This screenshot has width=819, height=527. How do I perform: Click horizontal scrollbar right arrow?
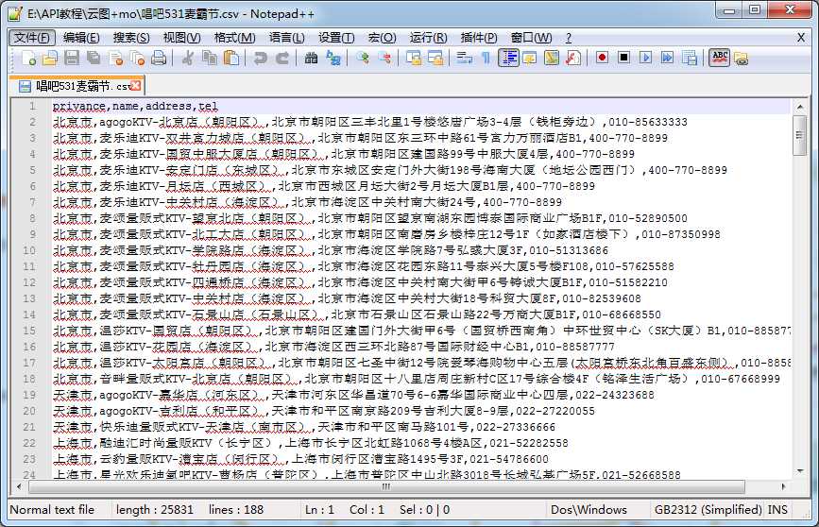click(x=783, y=486)
